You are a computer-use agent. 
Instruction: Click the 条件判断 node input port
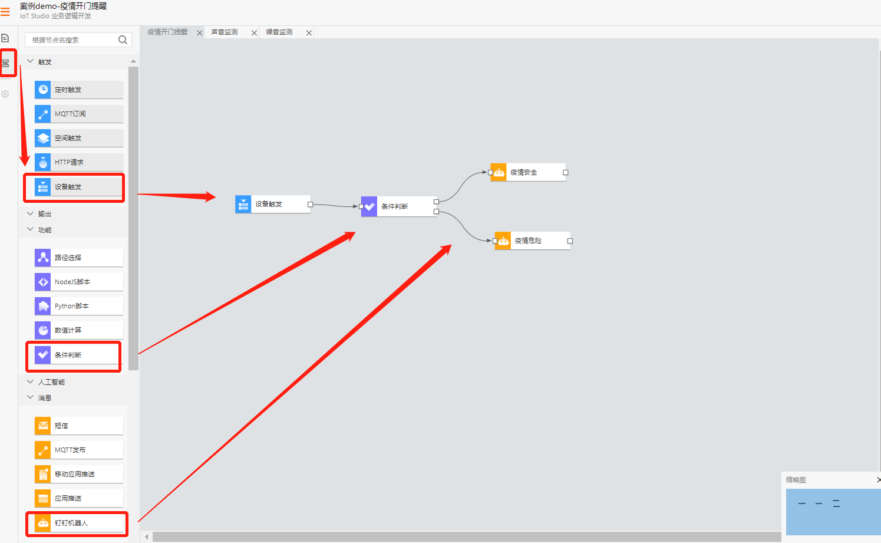(x=361, y=206)
